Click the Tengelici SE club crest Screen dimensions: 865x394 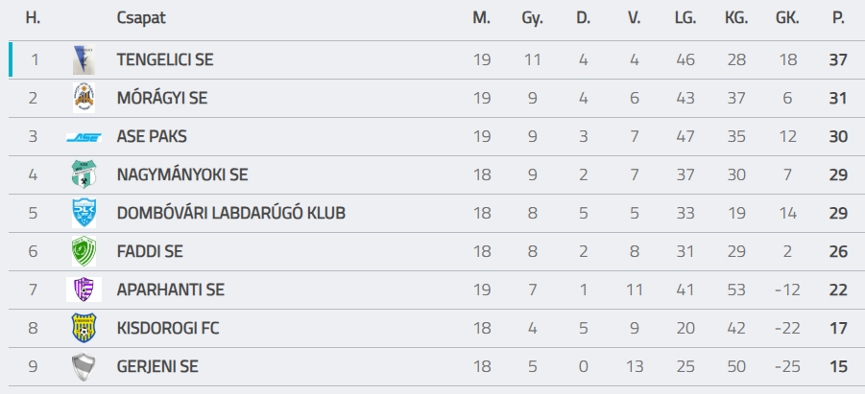point(84,59)
